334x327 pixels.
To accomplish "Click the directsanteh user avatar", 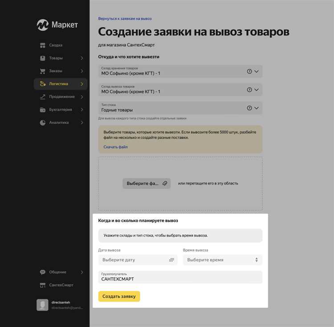I will coord(42,305).
